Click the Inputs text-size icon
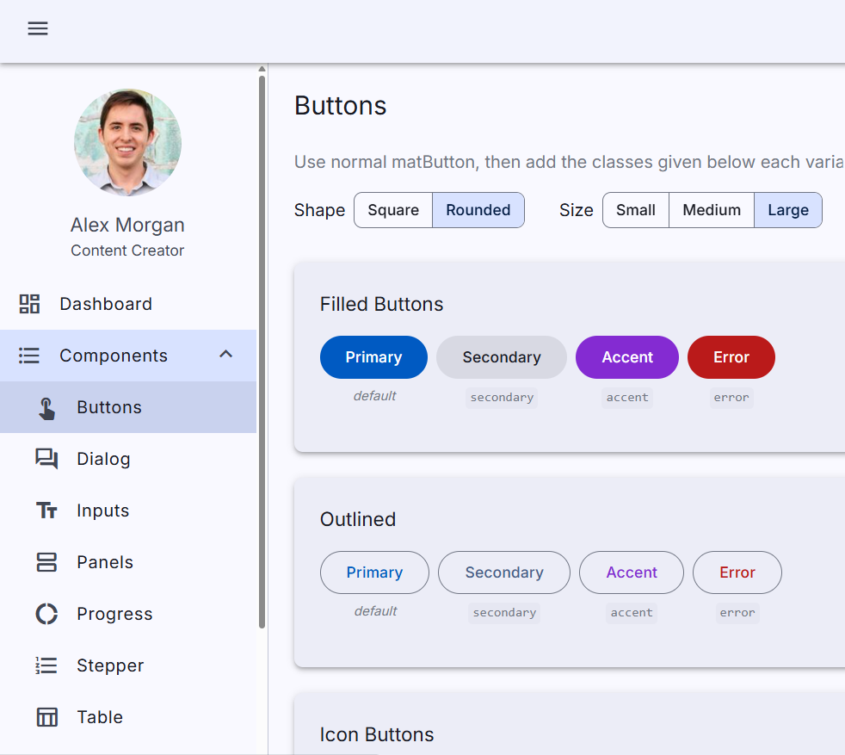 pos(46,511)
